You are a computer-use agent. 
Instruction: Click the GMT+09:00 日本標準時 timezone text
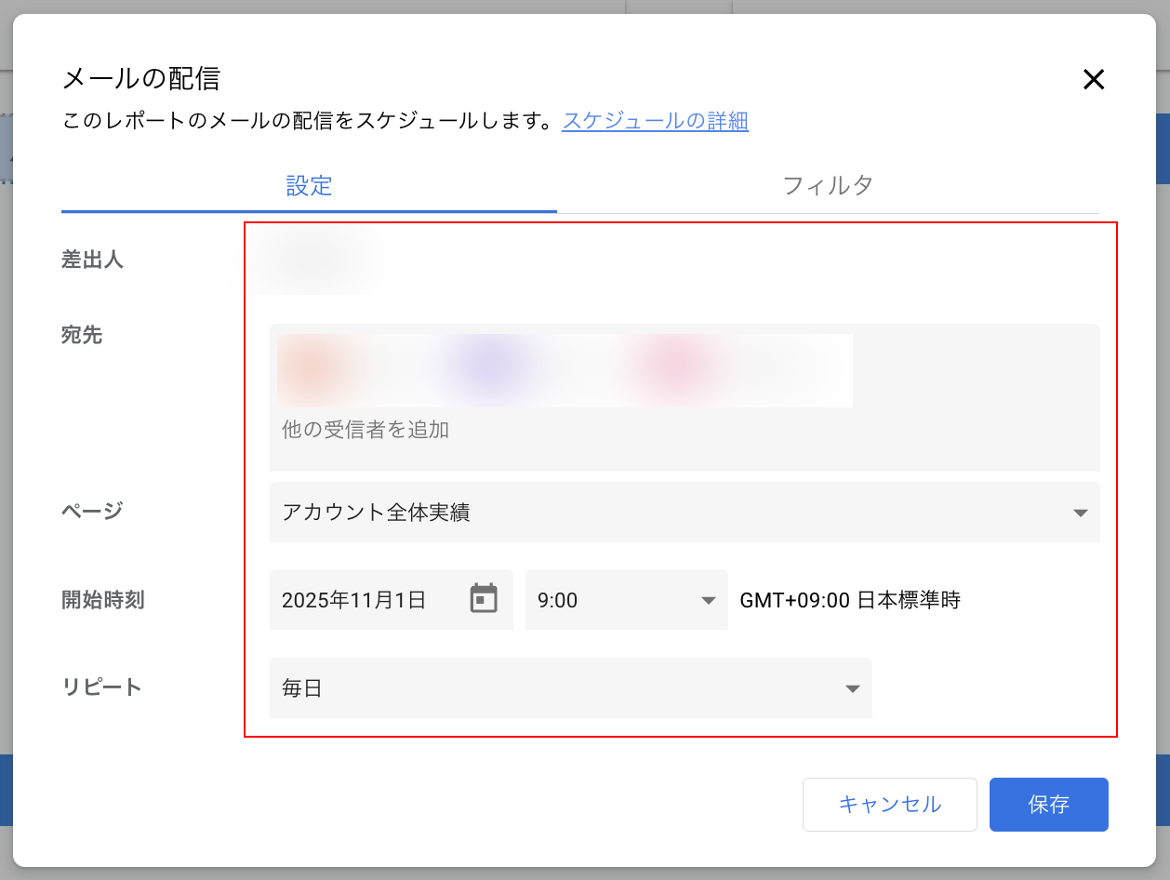click(849, 600)
